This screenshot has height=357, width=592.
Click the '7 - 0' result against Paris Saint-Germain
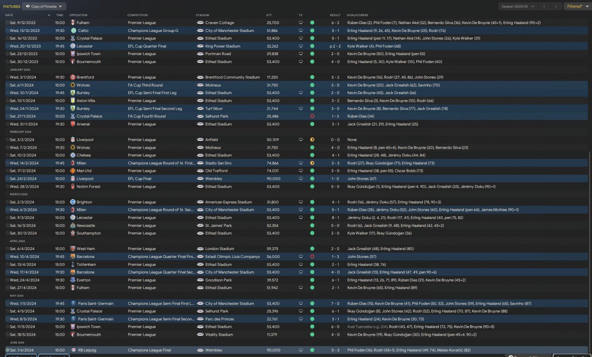click(x=335, y=303)
